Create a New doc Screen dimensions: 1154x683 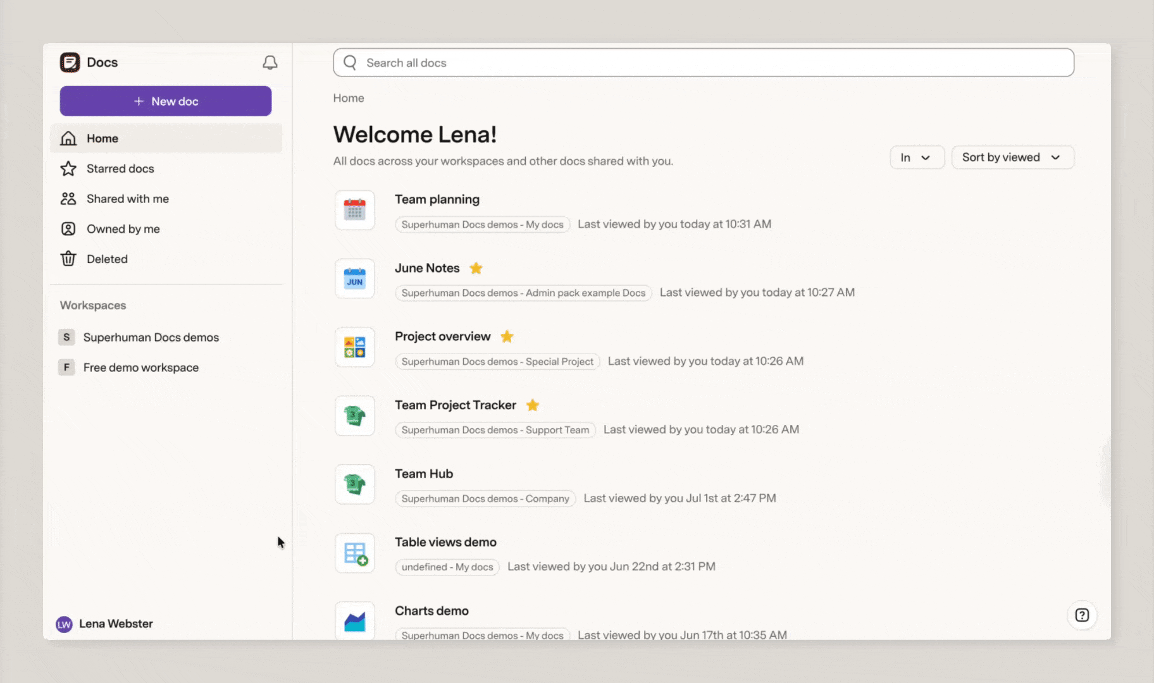click(166, 101)
